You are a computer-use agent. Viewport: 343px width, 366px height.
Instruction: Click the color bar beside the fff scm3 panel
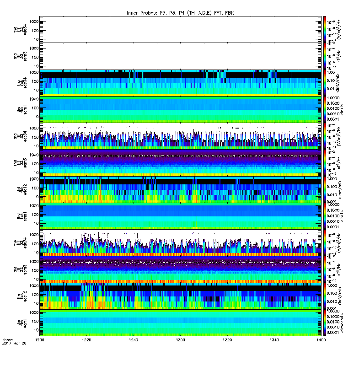tap(325, 269)
